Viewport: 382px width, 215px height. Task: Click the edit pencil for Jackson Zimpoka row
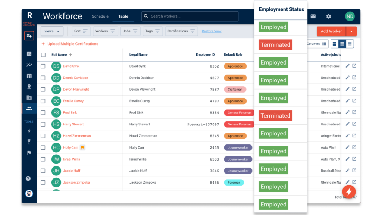348,182
